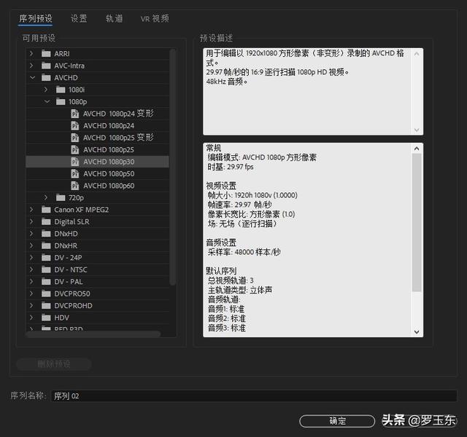Click the DVCPROHD folder icon
The height and width of the screenshot is (437, 467).
click(x=46, y=305)
